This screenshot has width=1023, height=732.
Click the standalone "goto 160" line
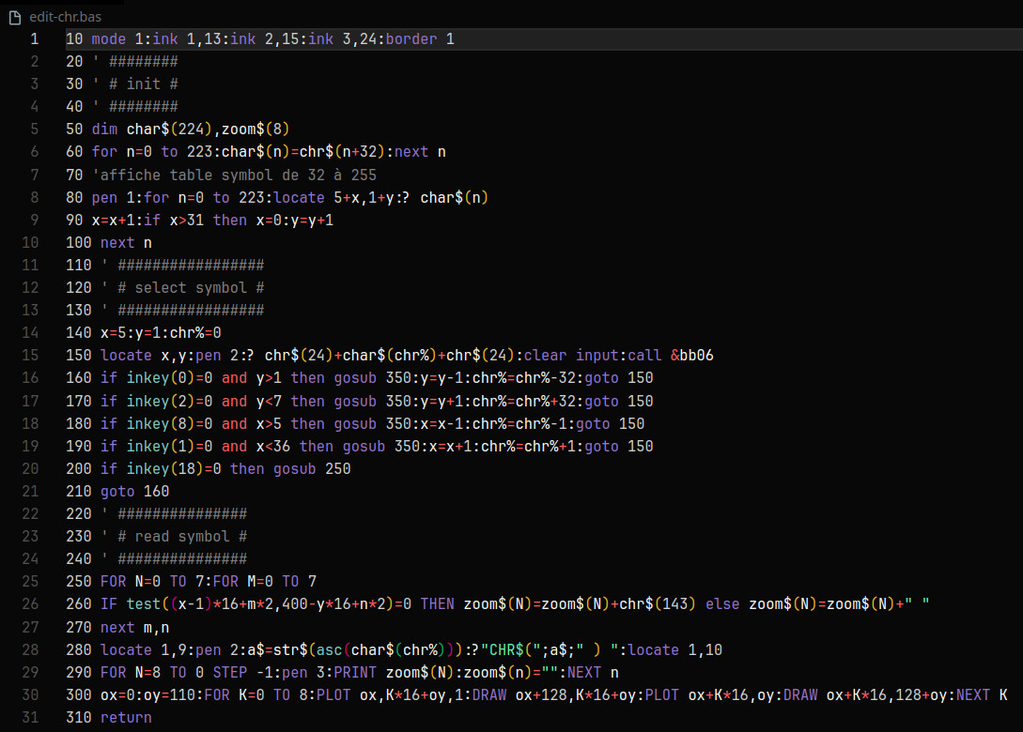(134, 491)
